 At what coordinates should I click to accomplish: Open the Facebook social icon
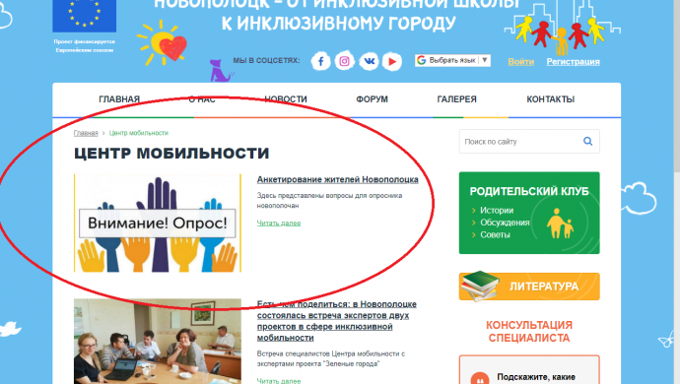click(x=320, y=62)
